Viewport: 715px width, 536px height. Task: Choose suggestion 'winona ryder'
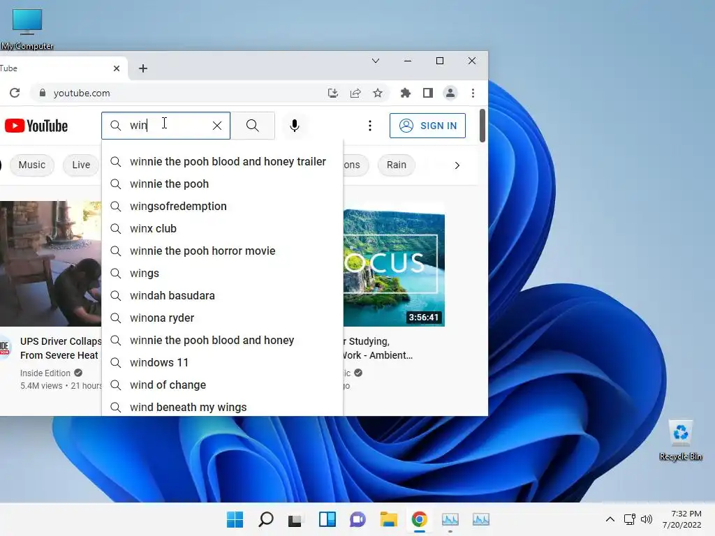(223, 318)
